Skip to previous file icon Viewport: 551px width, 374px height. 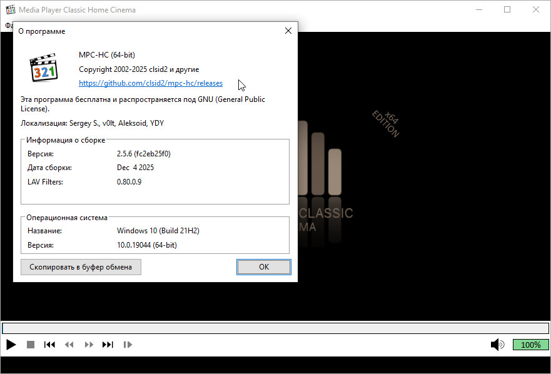point(49,345)
